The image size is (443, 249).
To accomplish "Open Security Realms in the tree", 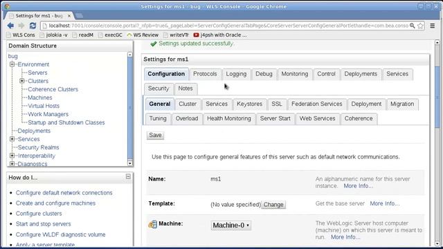I will [x=39, y=147].
